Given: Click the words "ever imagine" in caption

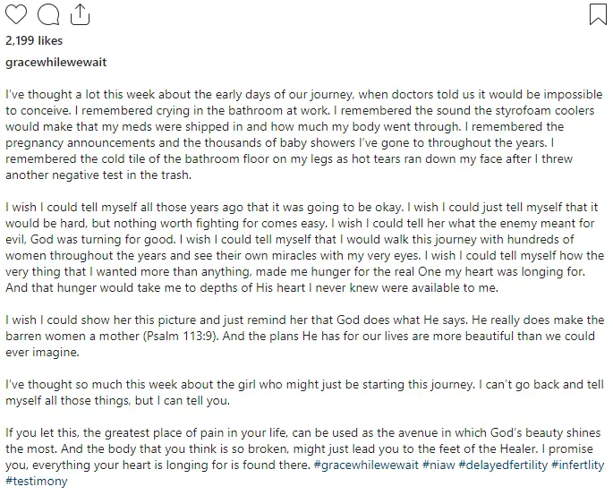Looking at the screenshot, I should (x=42, y=353).
